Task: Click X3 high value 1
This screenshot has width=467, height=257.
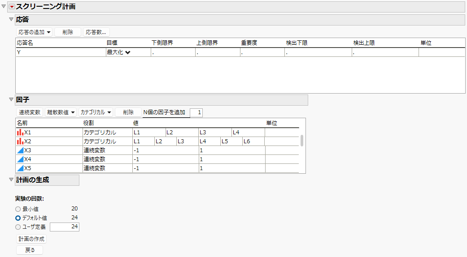Action: click(232, 150)
